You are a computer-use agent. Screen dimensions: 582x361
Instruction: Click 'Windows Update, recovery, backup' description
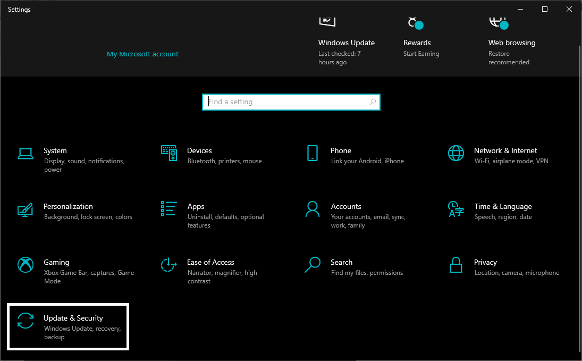point(82,333)
